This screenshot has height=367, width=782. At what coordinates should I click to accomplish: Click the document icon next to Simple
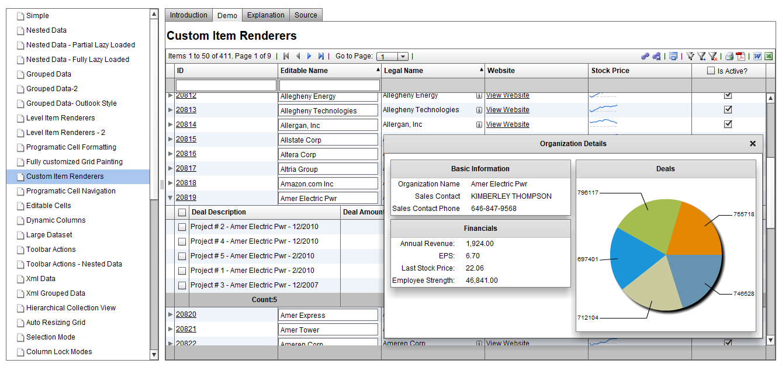pos(19,16)
